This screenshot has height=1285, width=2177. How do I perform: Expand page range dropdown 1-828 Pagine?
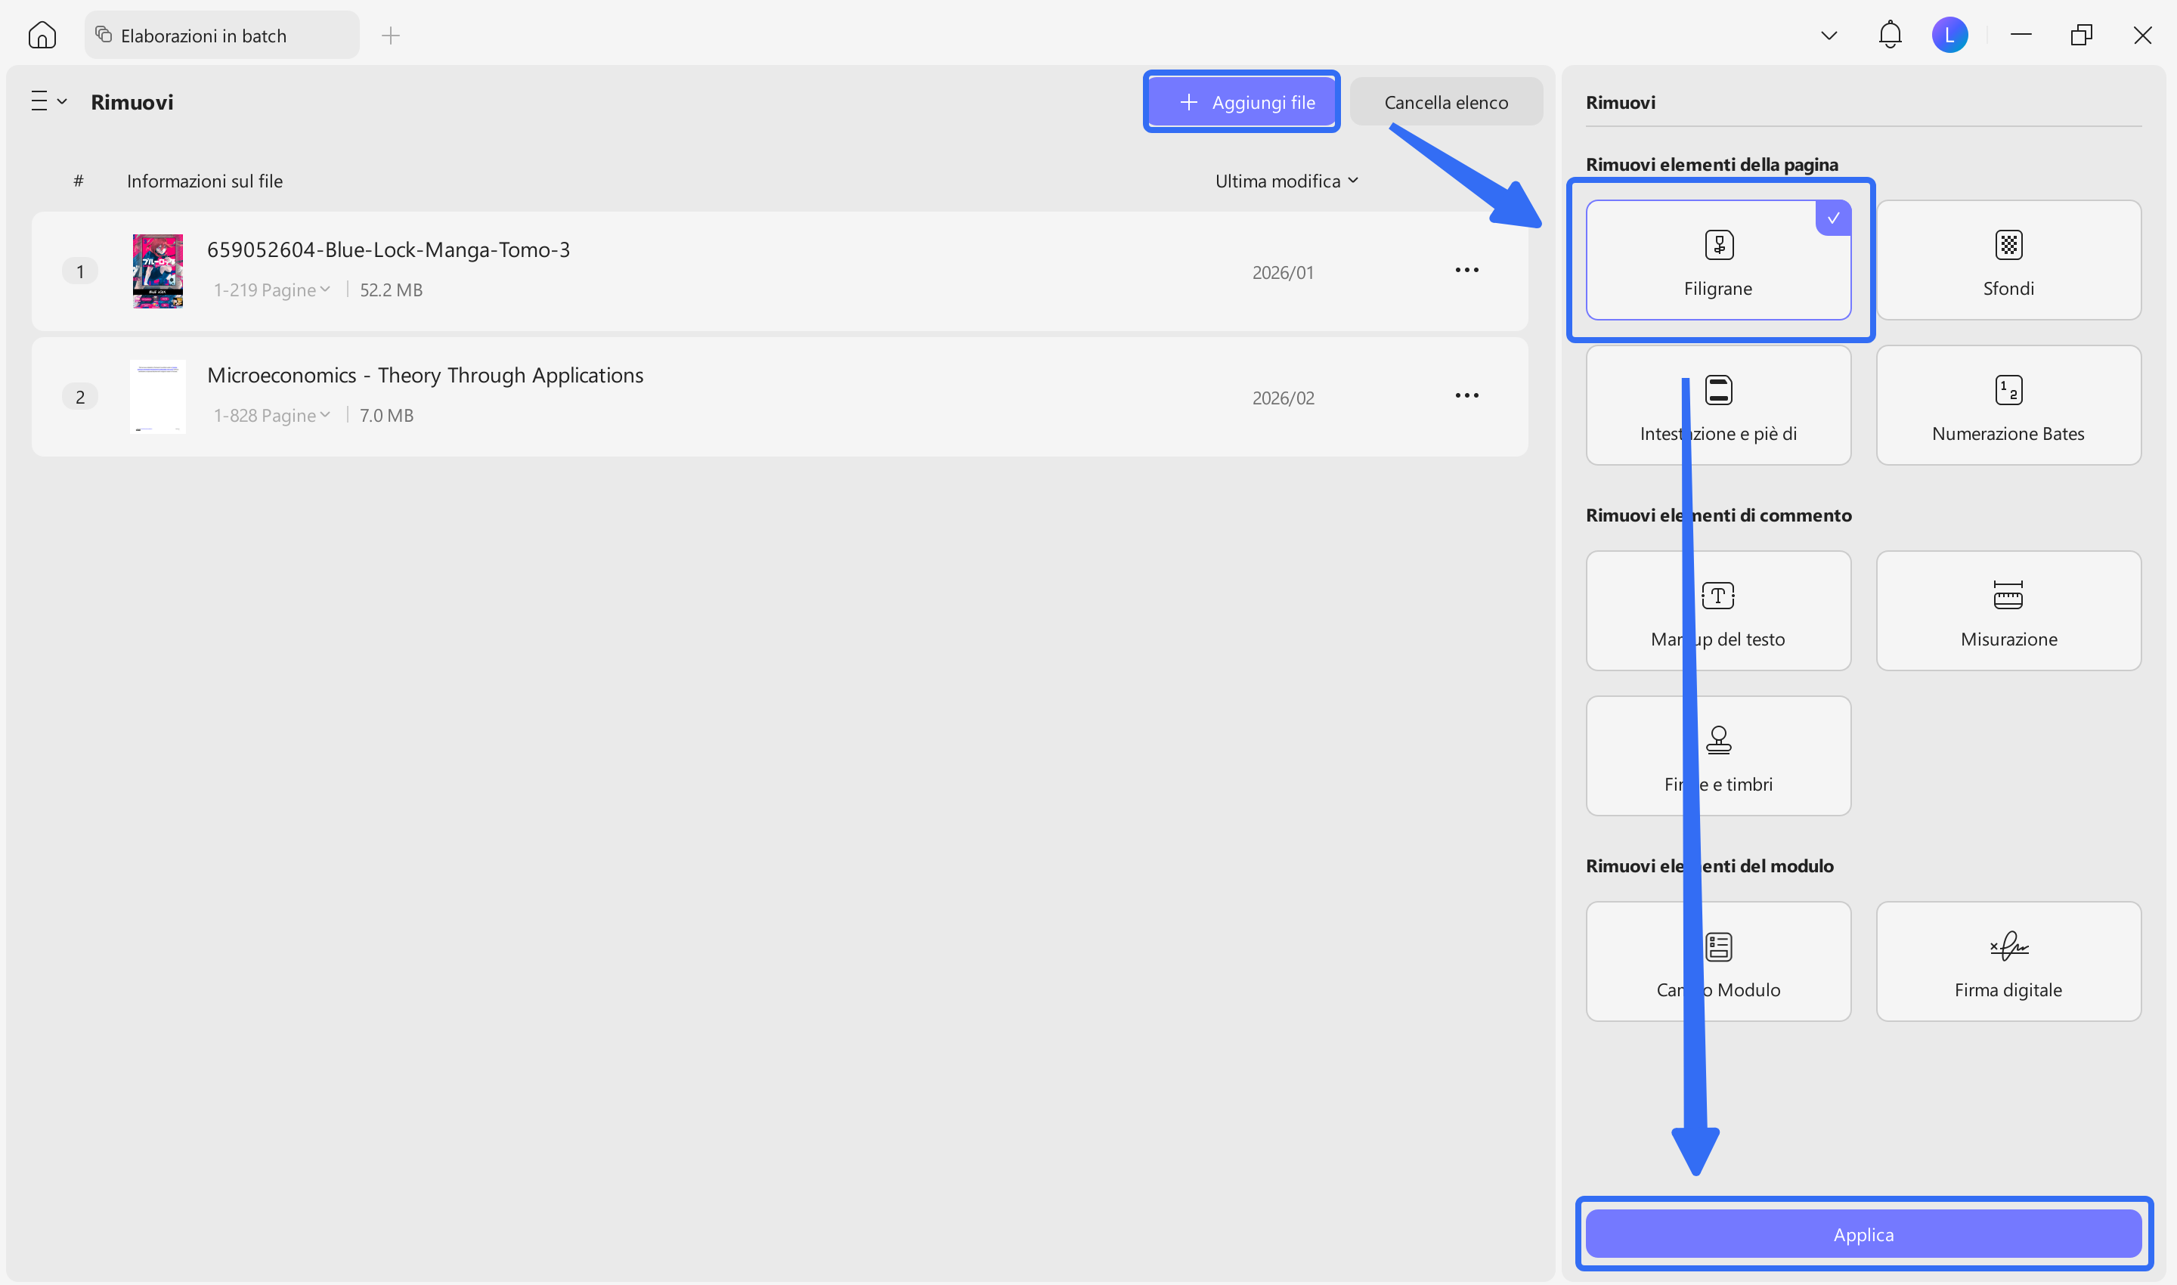coord(272,416)
